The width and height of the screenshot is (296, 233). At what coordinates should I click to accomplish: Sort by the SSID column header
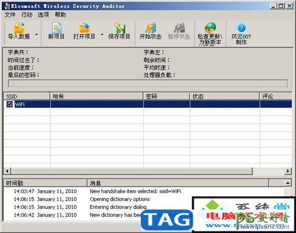(27, 96)
